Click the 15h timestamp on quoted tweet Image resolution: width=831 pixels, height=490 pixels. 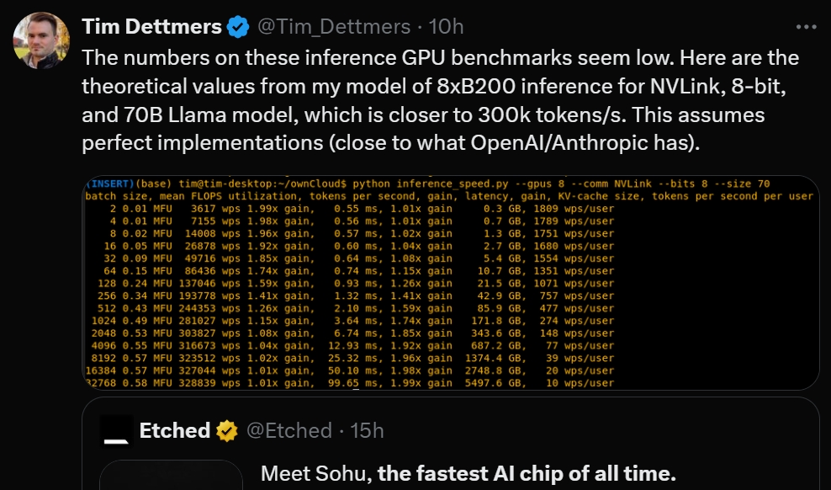pos(367,430)
